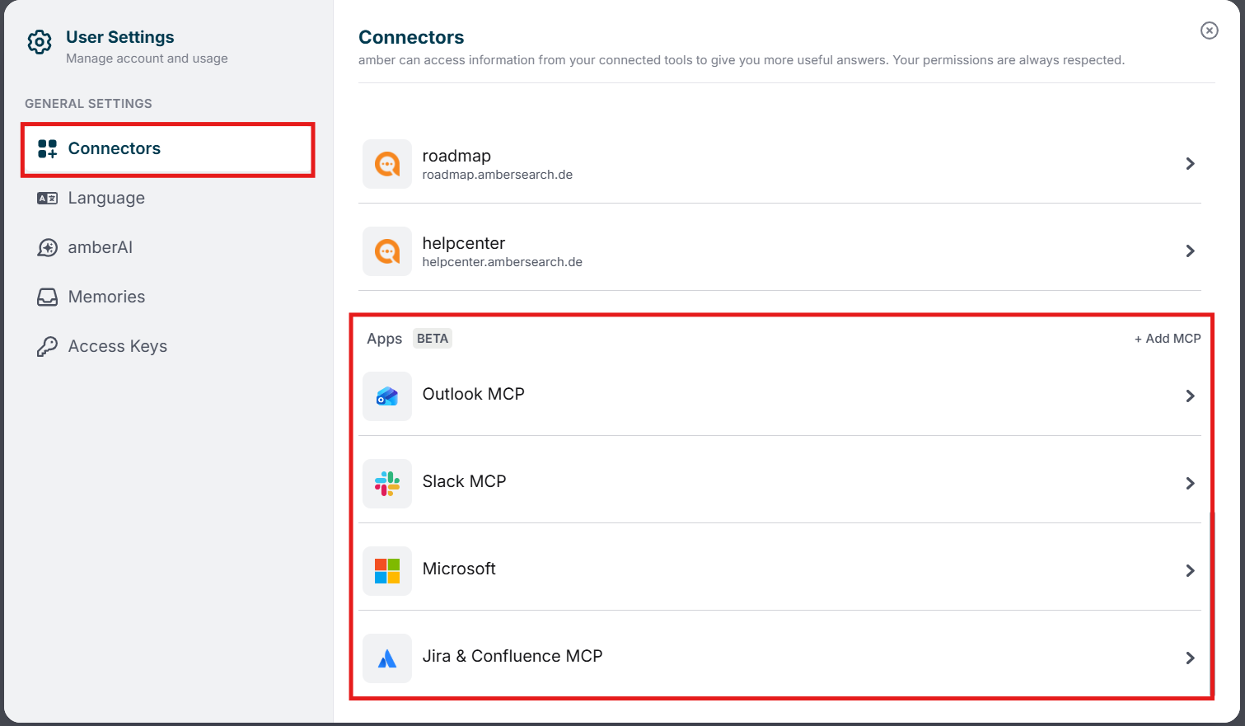This screenshot has height=726, width=1245.
Task: Click the roadmap.ambersearch.de URL text
Action: click(498, 175)
